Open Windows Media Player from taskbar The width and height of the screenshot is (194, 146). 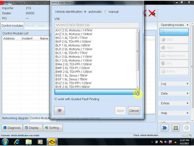coord(40,142)
